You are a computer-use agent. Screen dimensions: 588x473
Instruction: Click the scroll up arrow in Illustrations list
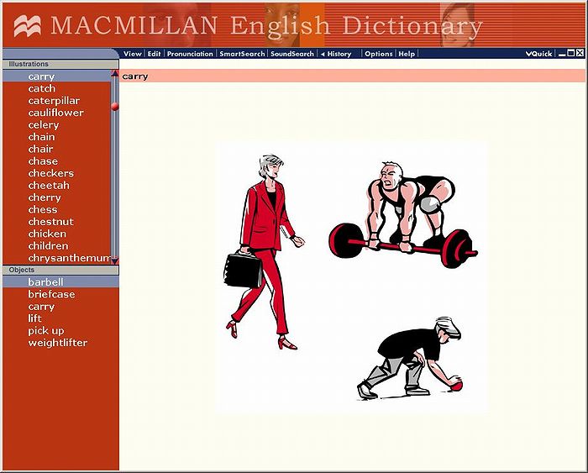(x=115, y=74)
